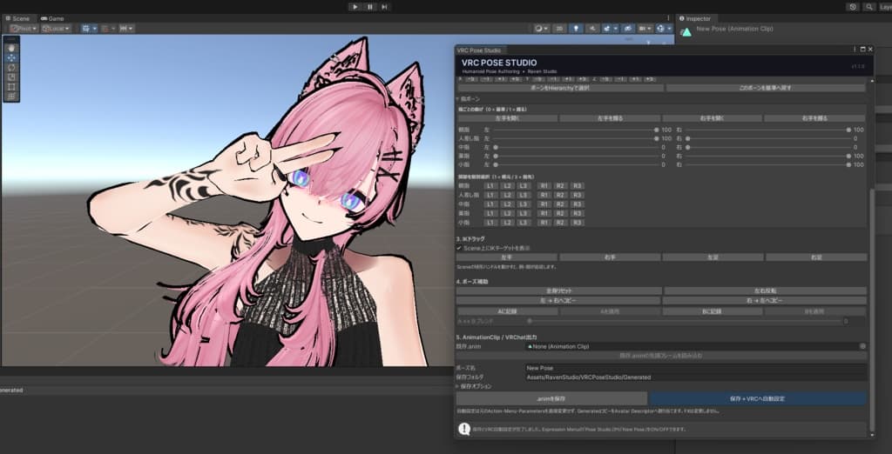Click the 保存＋VRCへ自動設定 button
This screenshot has width=892, height=454.
click(757, 399)
